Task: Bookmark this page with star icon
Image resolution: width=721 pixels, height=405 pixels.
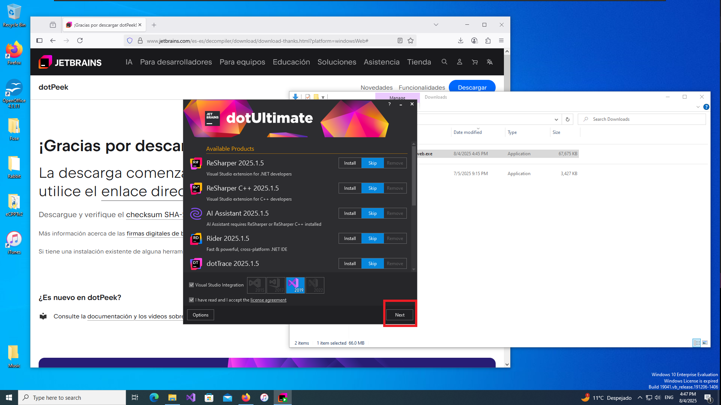Action: pyautogui.click(x=411, y=40)
